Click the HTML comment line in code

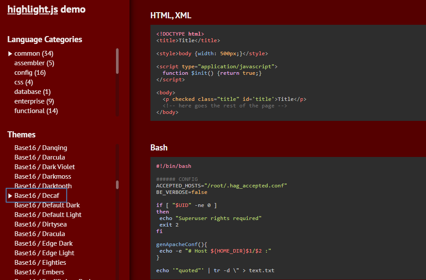pos(225,106)
